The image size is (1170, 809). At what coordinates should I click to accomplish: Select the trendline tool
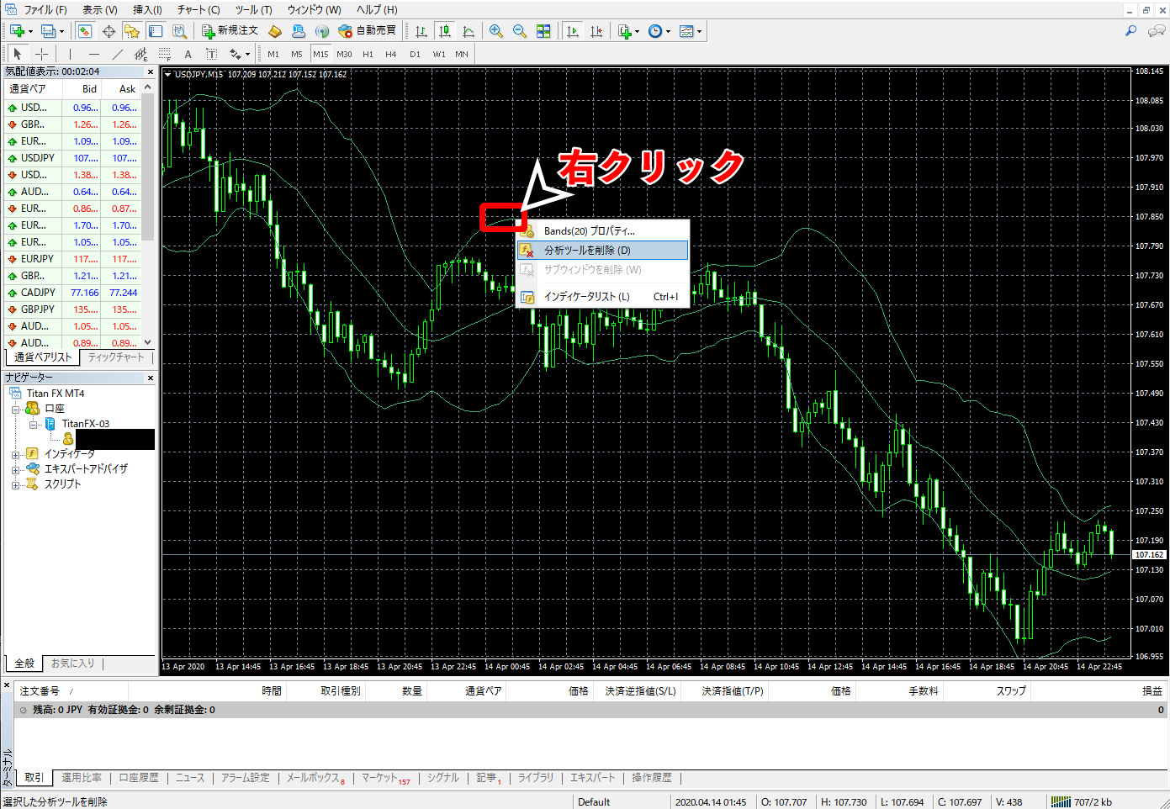click(118, 54)
